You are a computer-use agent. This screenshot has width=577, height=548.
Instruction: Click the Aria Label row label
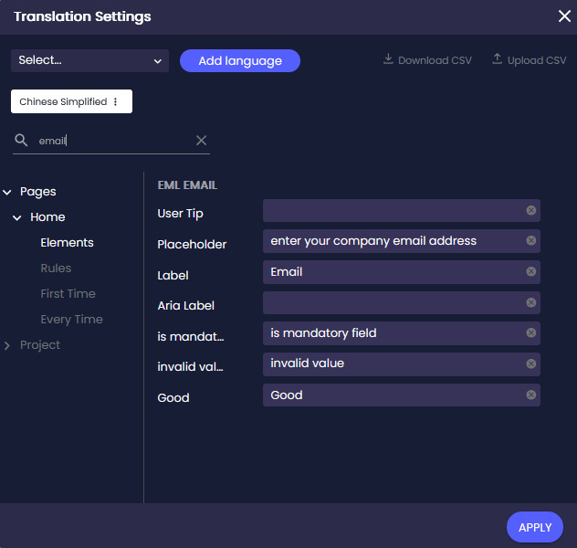186,305
